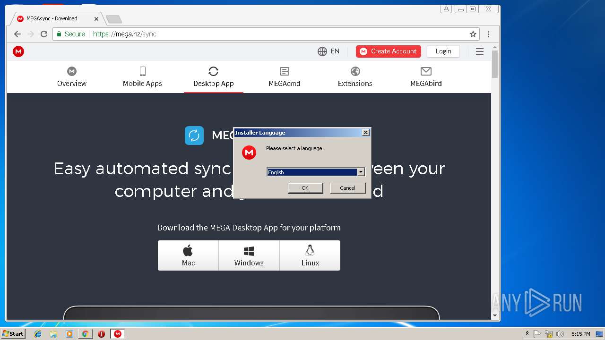Screen dimensions: 605x340
Task: Close the MEGAsync - Download tab
Action: (96, 19)
